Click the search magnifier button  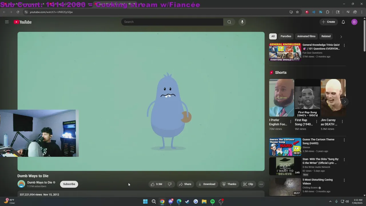pos(229,22)
